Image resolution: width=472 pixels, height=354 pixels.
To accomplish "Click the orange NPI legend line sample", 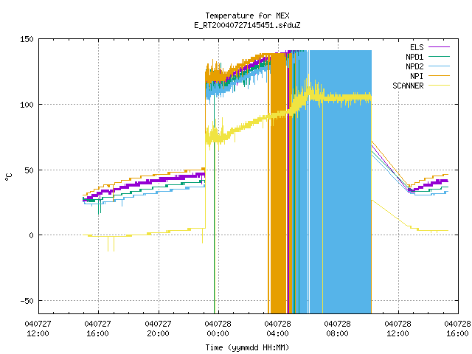I will (439, 75).
